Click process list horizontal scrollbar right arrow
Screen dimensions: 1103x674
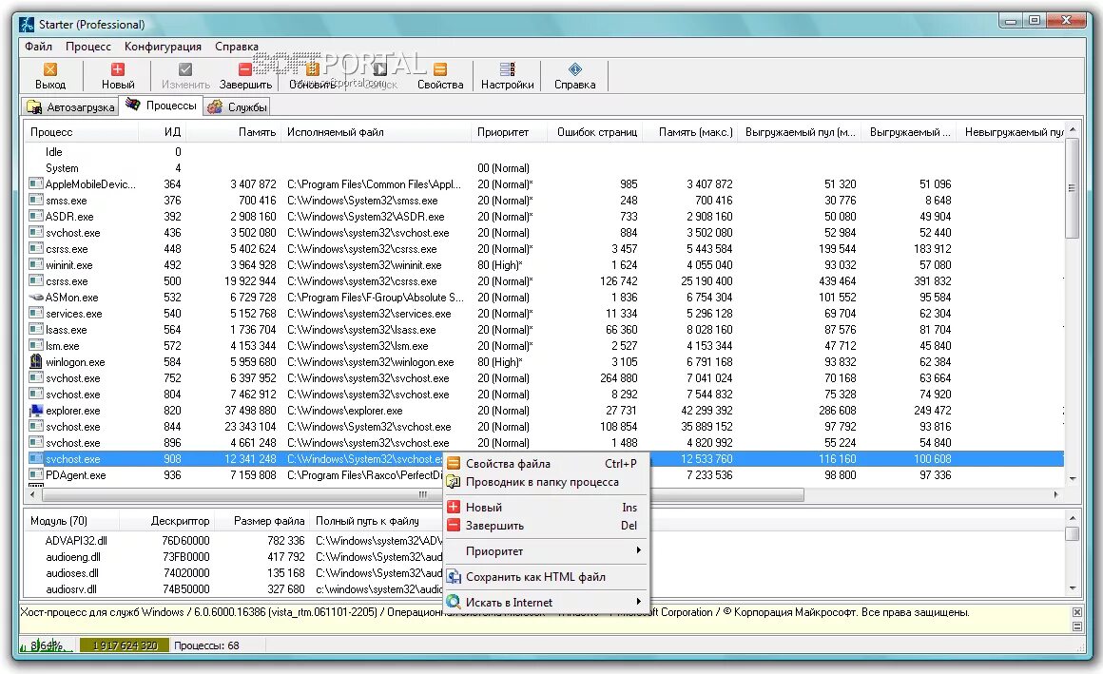1055,494
